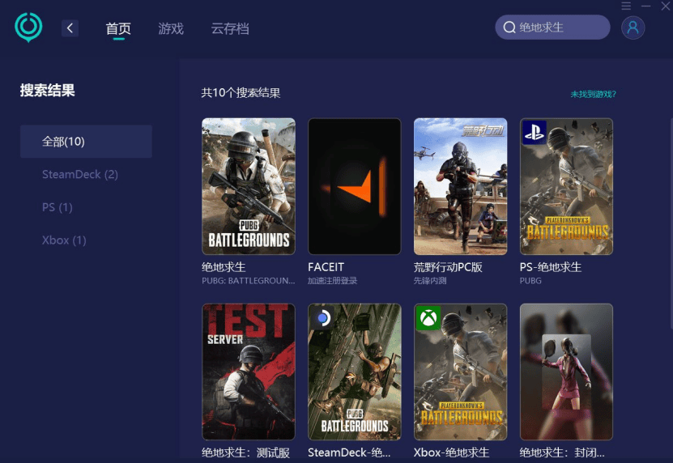
Task: Open the FACEIT game cover
Action: pos(355,186)
